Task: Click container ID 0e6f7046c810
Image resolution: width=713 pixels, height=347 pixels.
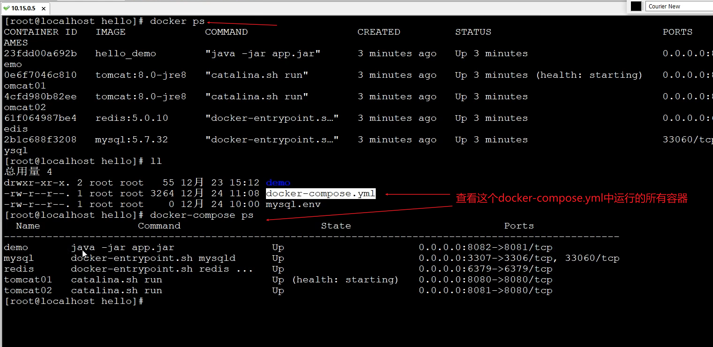Action: pyautogui.click(x=40, y=75)
